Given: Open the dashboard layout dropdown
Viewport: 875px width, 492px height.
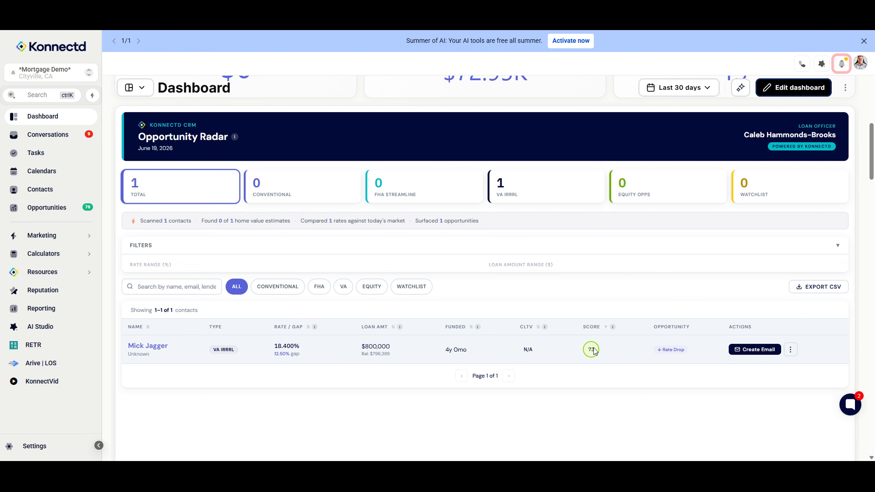Looking at the screenshot, I should [x=135, y=87].
